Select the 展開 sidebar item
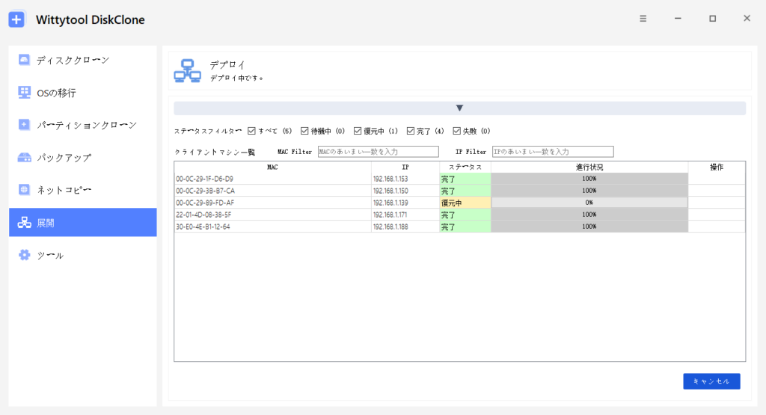The width and height of the screenshot is (766, 415). click(x=83, y=223)
